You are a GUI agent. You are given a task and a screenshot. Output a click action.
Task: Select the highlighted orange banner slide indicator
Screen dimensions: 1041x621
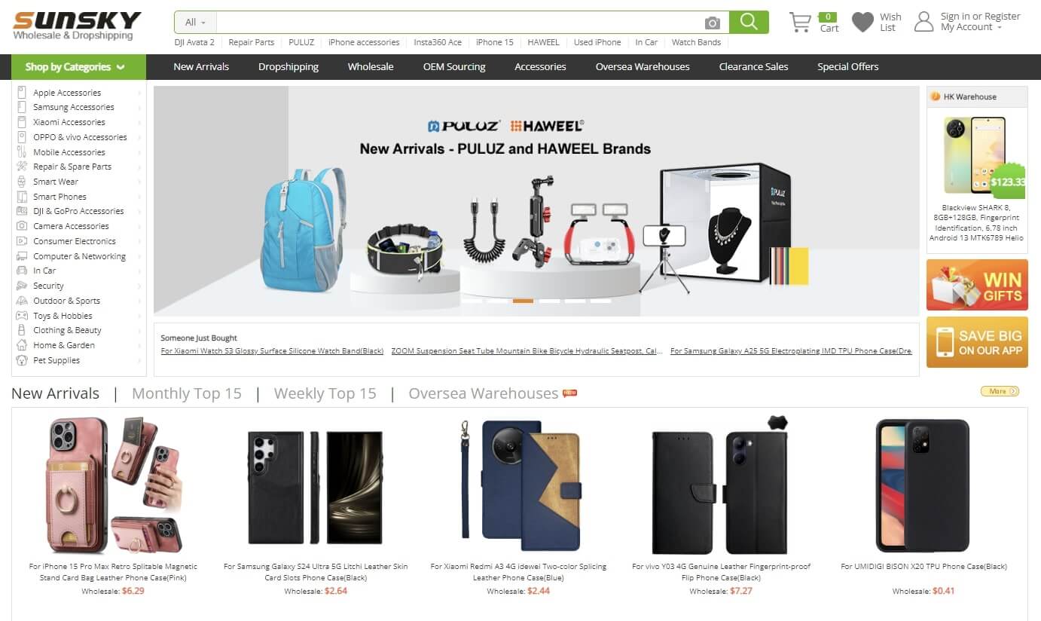tap(523, 301)
